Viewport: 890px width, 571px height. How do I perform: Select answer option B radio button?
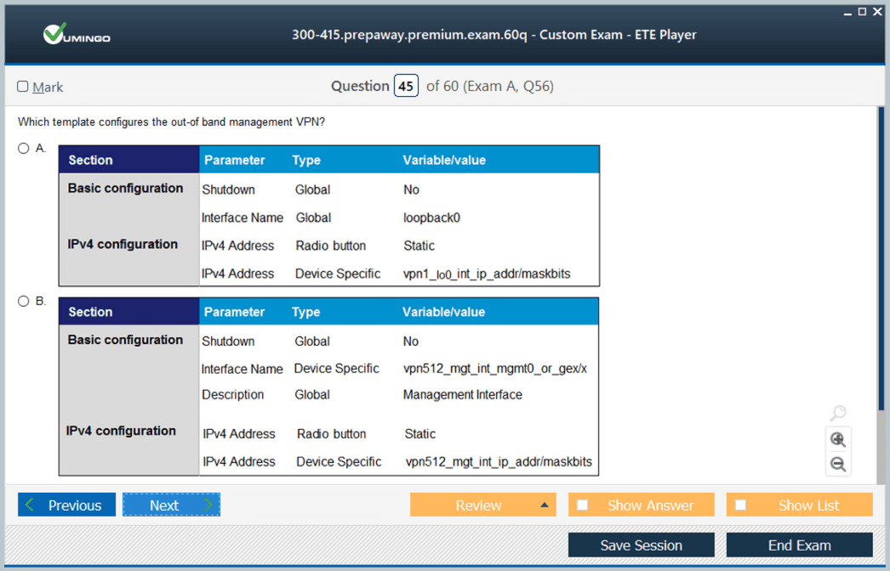click(x=23, y=301)
